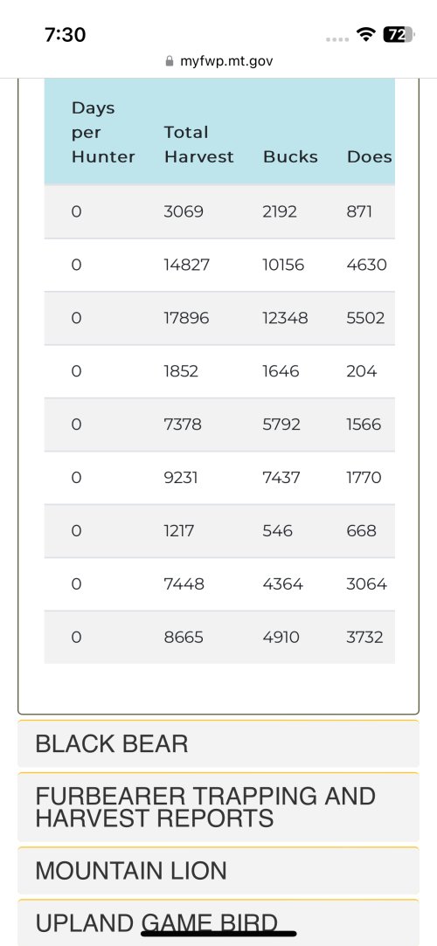Screen dimensions: 437x946
Task: Tap the lock icon in address bar
Action: [x=169, y=61]
